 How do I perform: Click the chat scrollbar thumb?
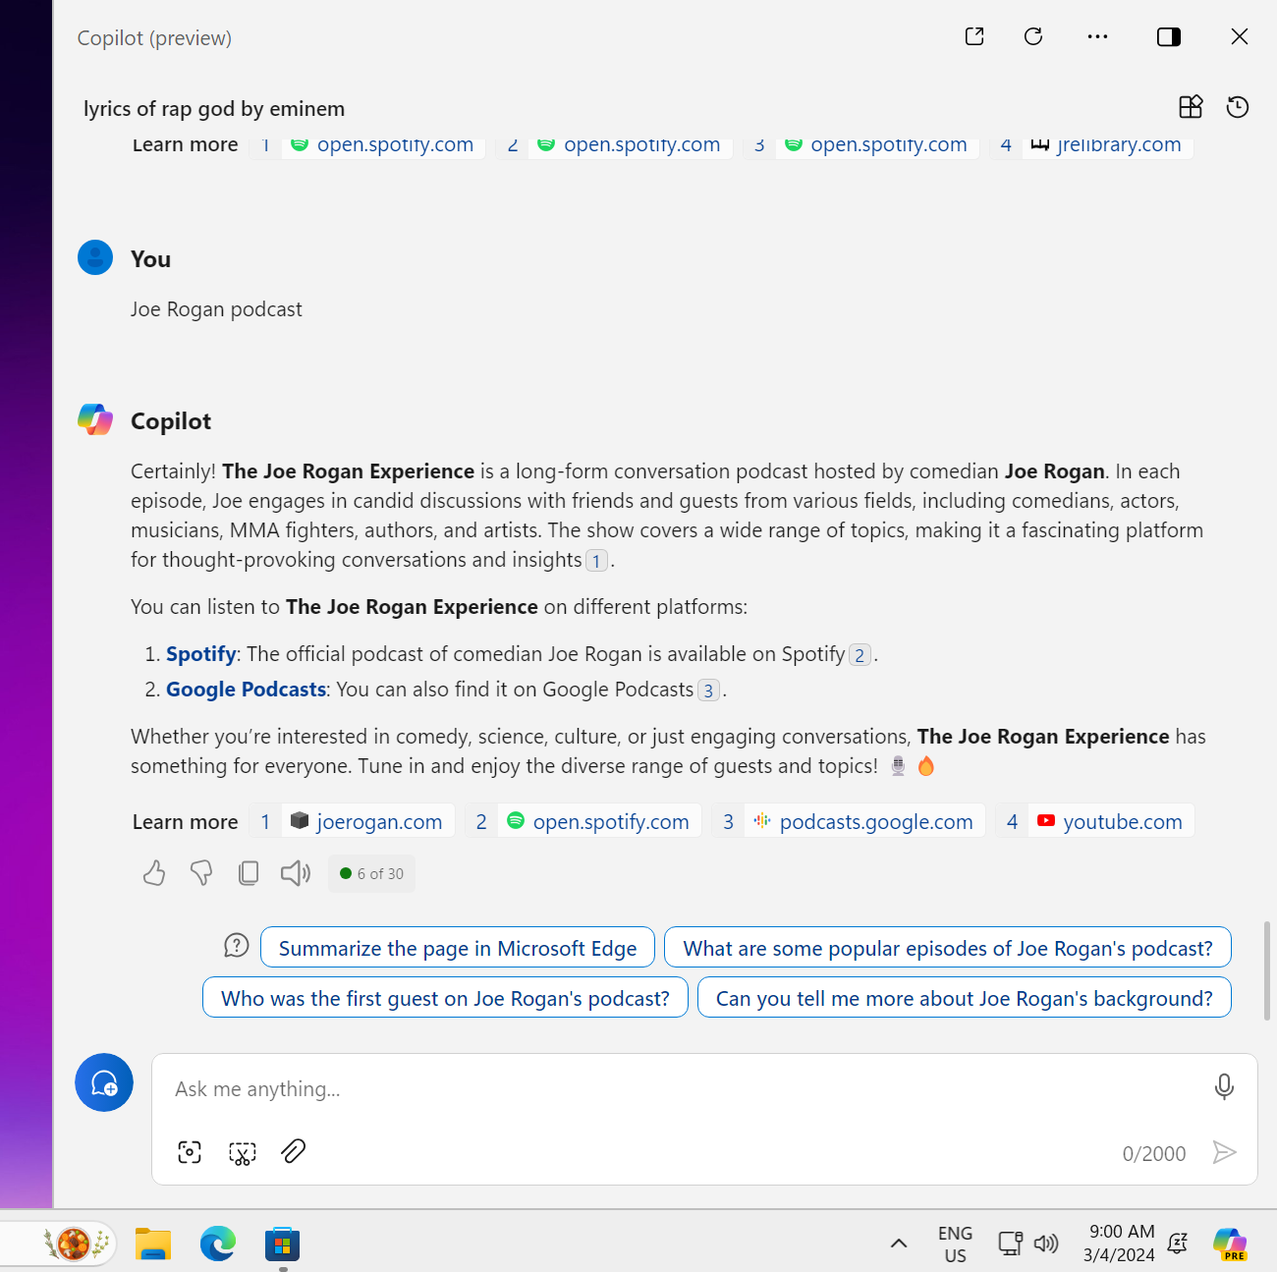coord(1267,970)
